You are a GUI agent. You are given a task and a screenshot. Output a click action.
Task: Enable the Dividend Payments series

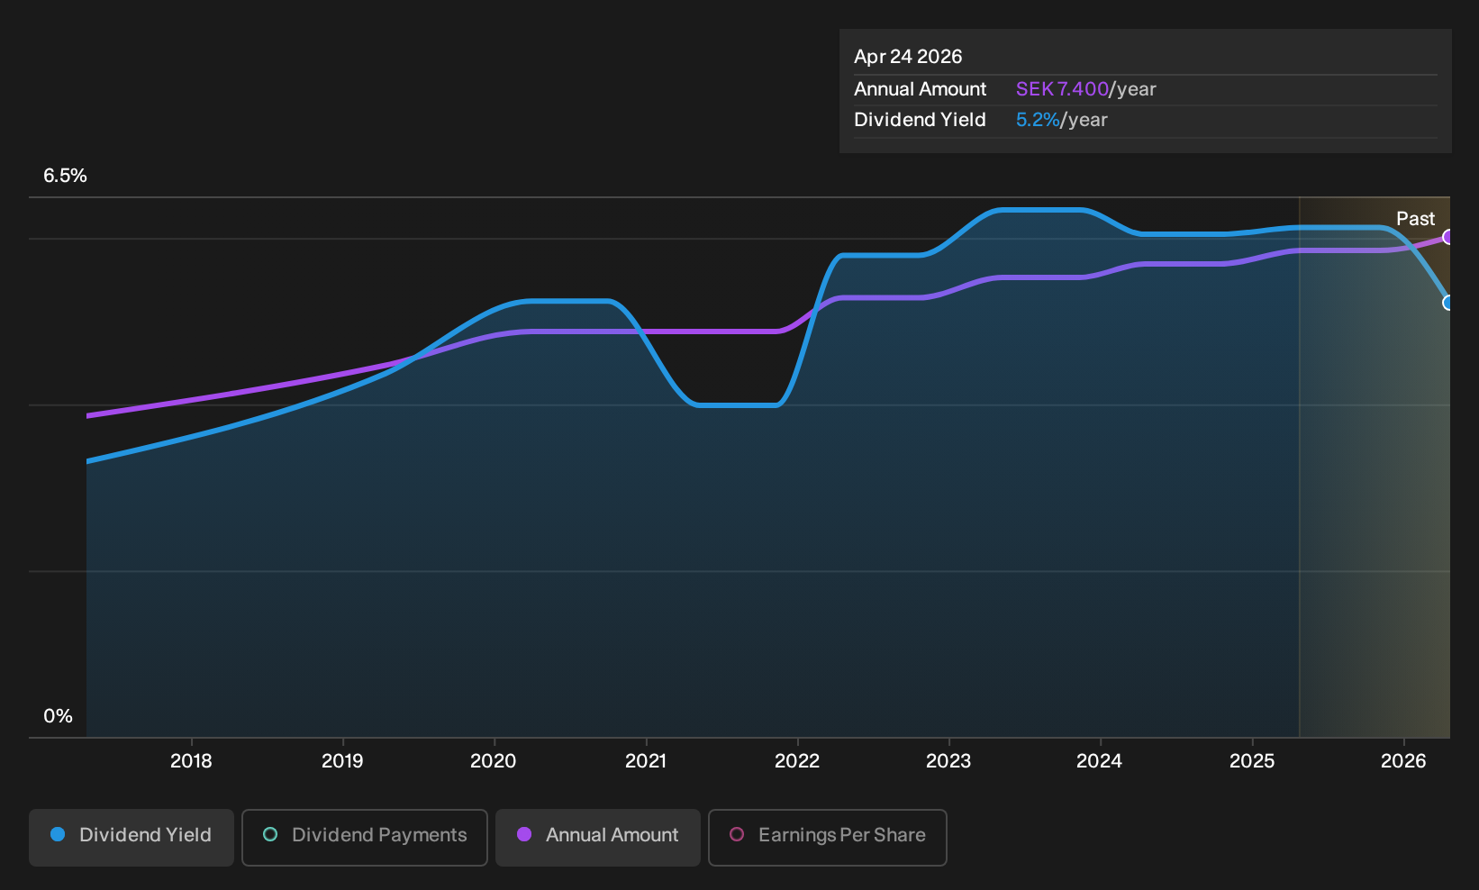(x=365, y=838)
